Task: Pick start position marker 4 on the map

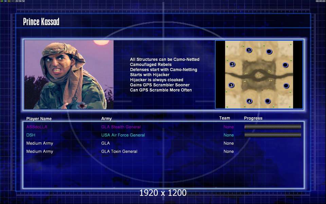Action: click(x=249, y=101)
